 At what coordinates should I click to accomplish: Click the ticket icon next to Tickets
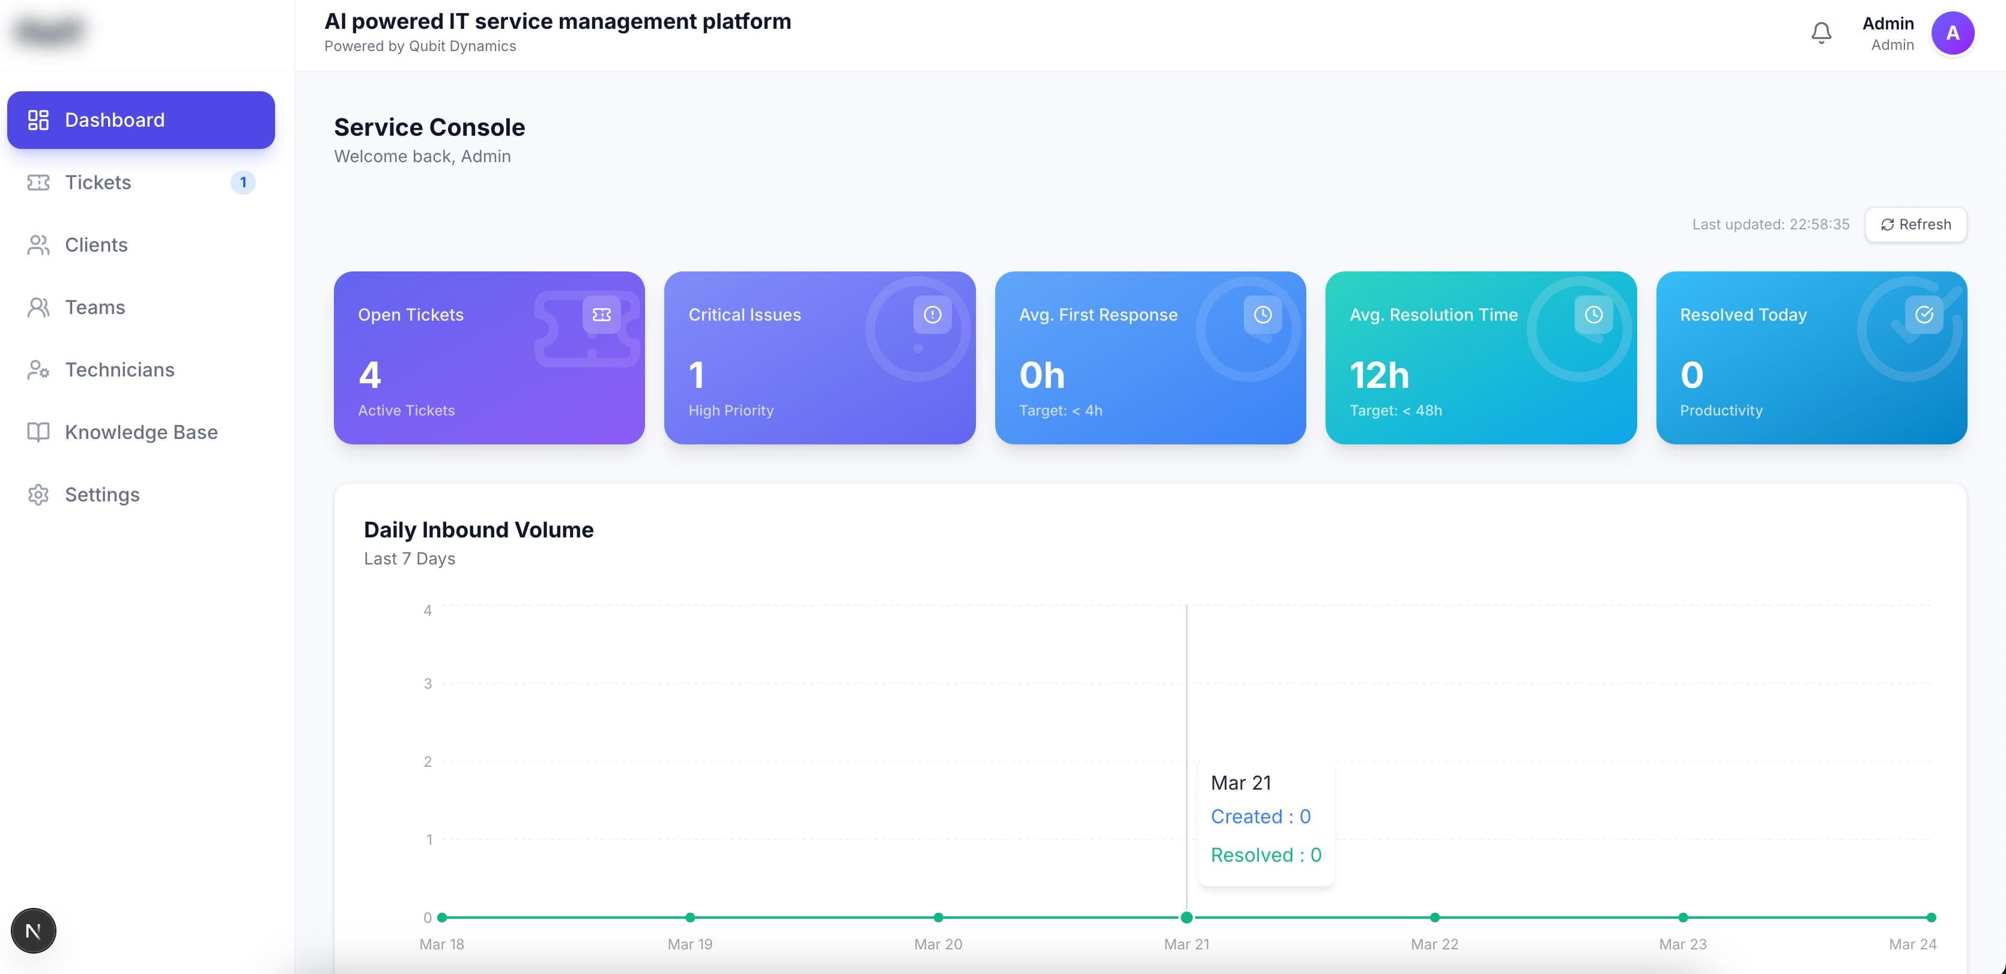pyautogui.click(x=38, y=182)
